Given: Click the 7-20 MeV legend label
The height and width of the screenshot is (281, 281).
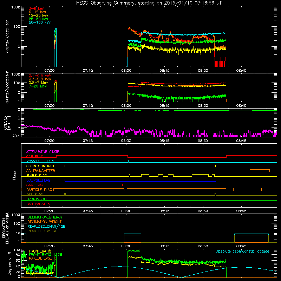Looking at the screenshot, I should (x=38, y=86).
